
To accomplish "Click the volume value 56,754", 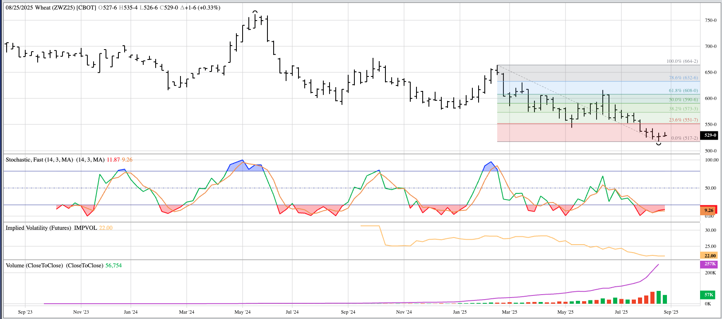I will (113, 265).
